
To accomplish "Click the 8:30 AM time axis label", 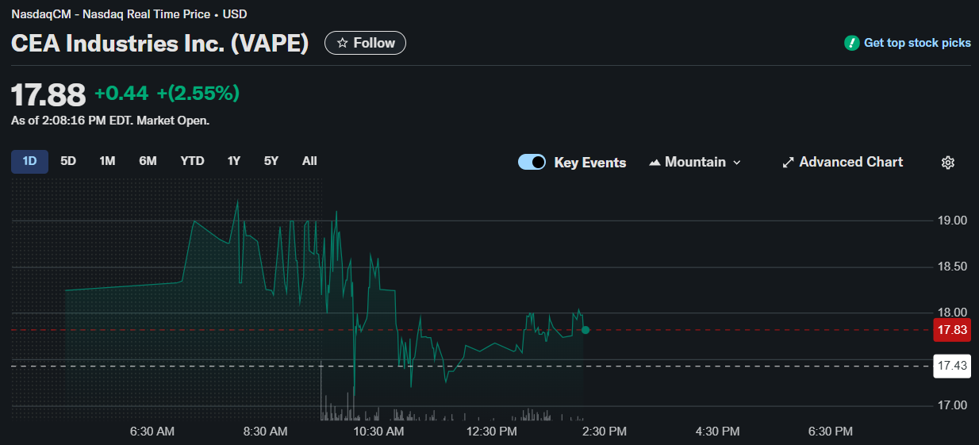I will (265, 432).
